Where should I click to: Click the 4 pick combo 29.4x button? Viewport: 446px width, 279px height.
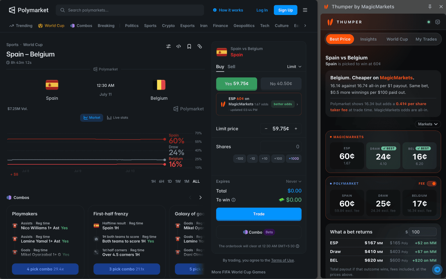[45, 269]
